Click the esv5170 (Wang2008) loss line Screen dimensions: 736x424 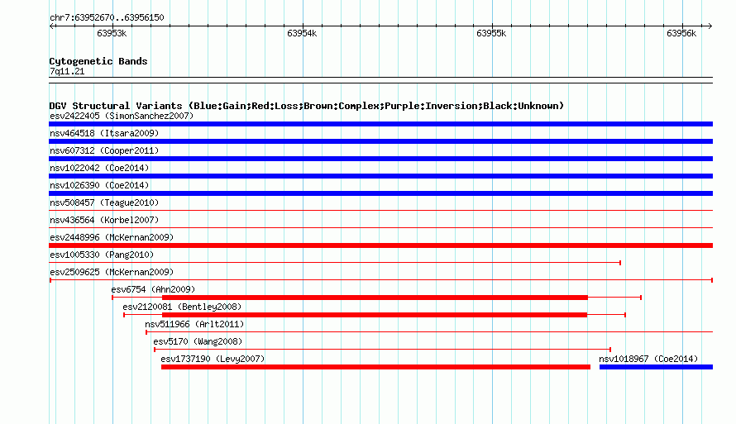pos(383,350)
